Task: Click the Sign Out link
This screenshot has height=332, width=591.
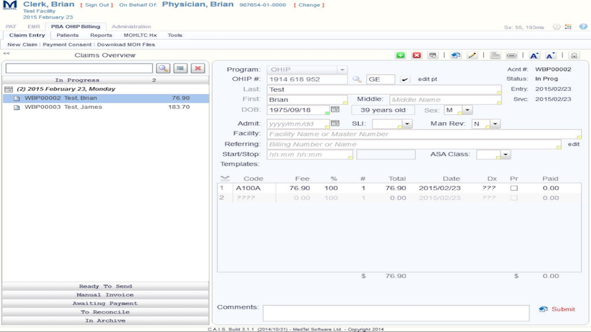Action: coord(97,5)
